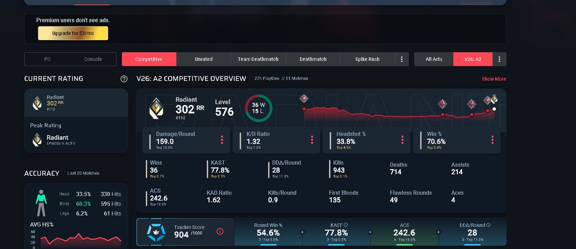Switch platform to PC

click(x=48, y=59)
